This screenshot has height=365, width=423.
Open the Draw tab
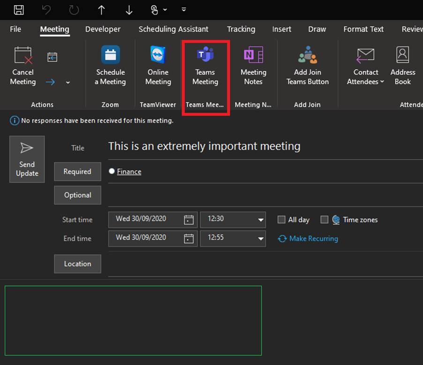tap(317, 29)
